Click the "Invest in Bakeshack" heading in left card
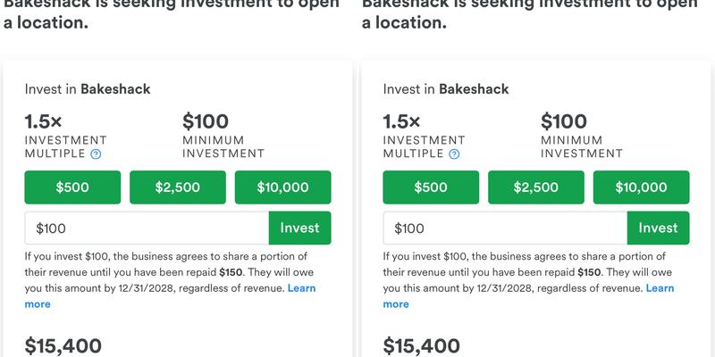 click(88, 89)
